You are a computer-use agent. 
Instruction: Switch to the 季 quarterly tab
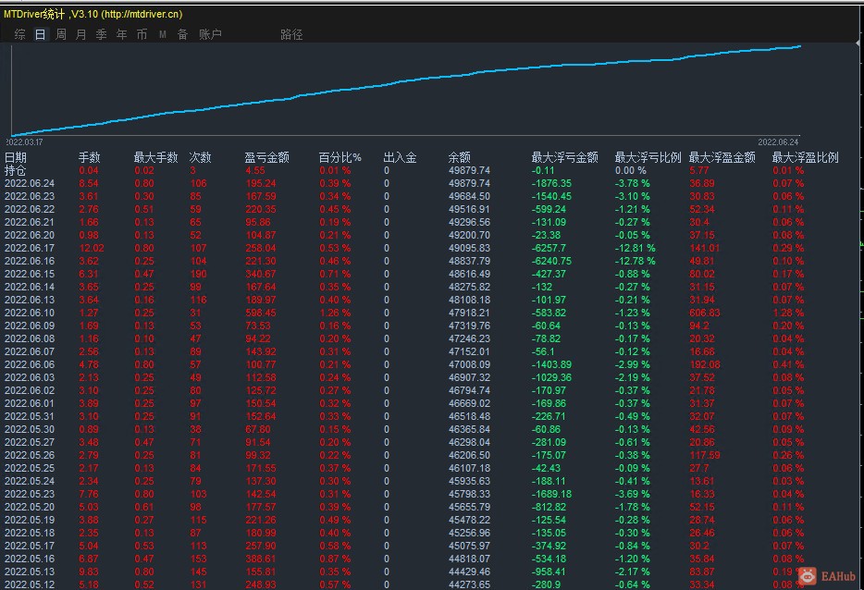pyautogui.click(x=101, y=34)
